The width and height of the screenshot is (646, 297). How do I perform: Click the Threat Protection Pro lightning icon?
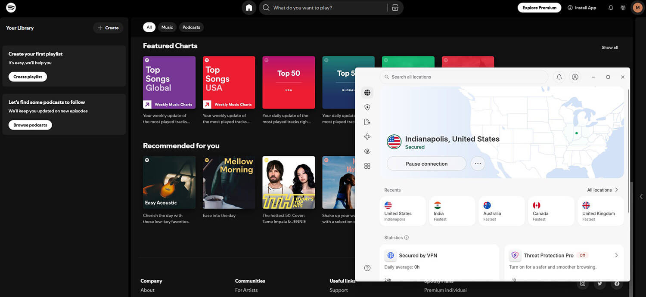coord(515,255)
